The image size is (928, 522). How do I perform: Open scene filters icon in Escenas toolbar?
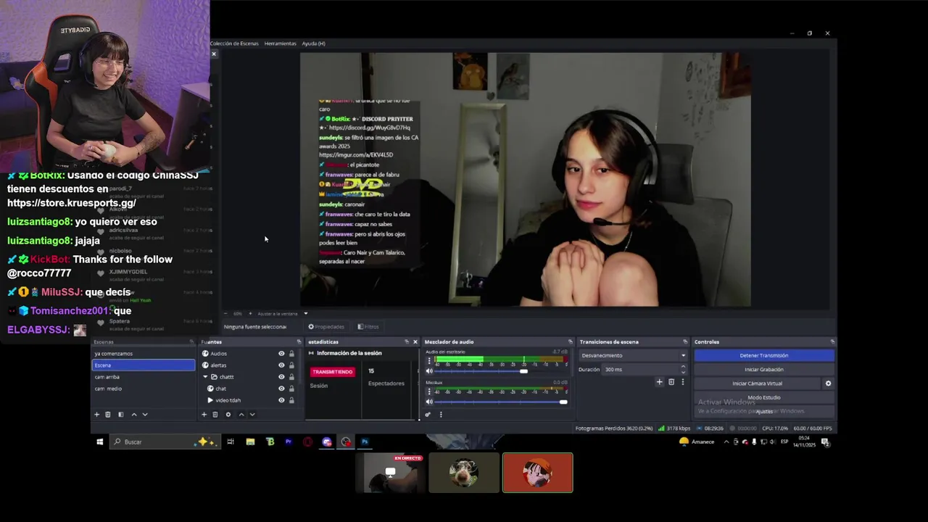click(120, 415)
